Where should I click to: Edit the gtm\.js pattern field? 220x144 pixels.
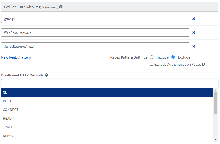pyautogui.click(x=95, y=19)
